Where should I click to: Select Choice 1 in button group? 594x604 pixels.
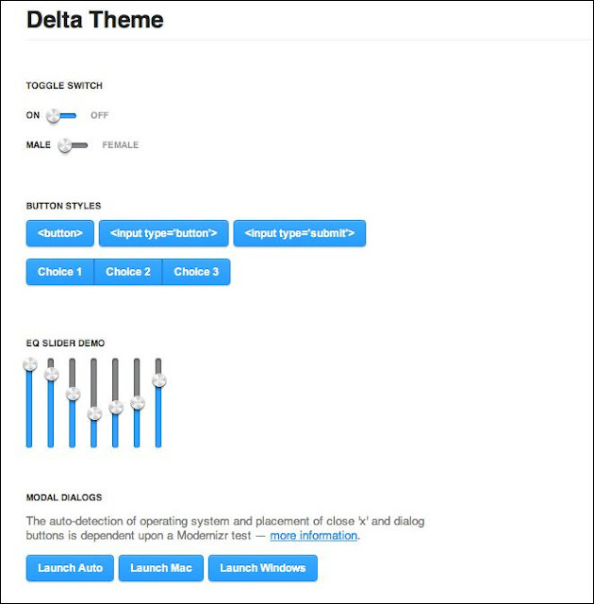click(x=60, y=272)
